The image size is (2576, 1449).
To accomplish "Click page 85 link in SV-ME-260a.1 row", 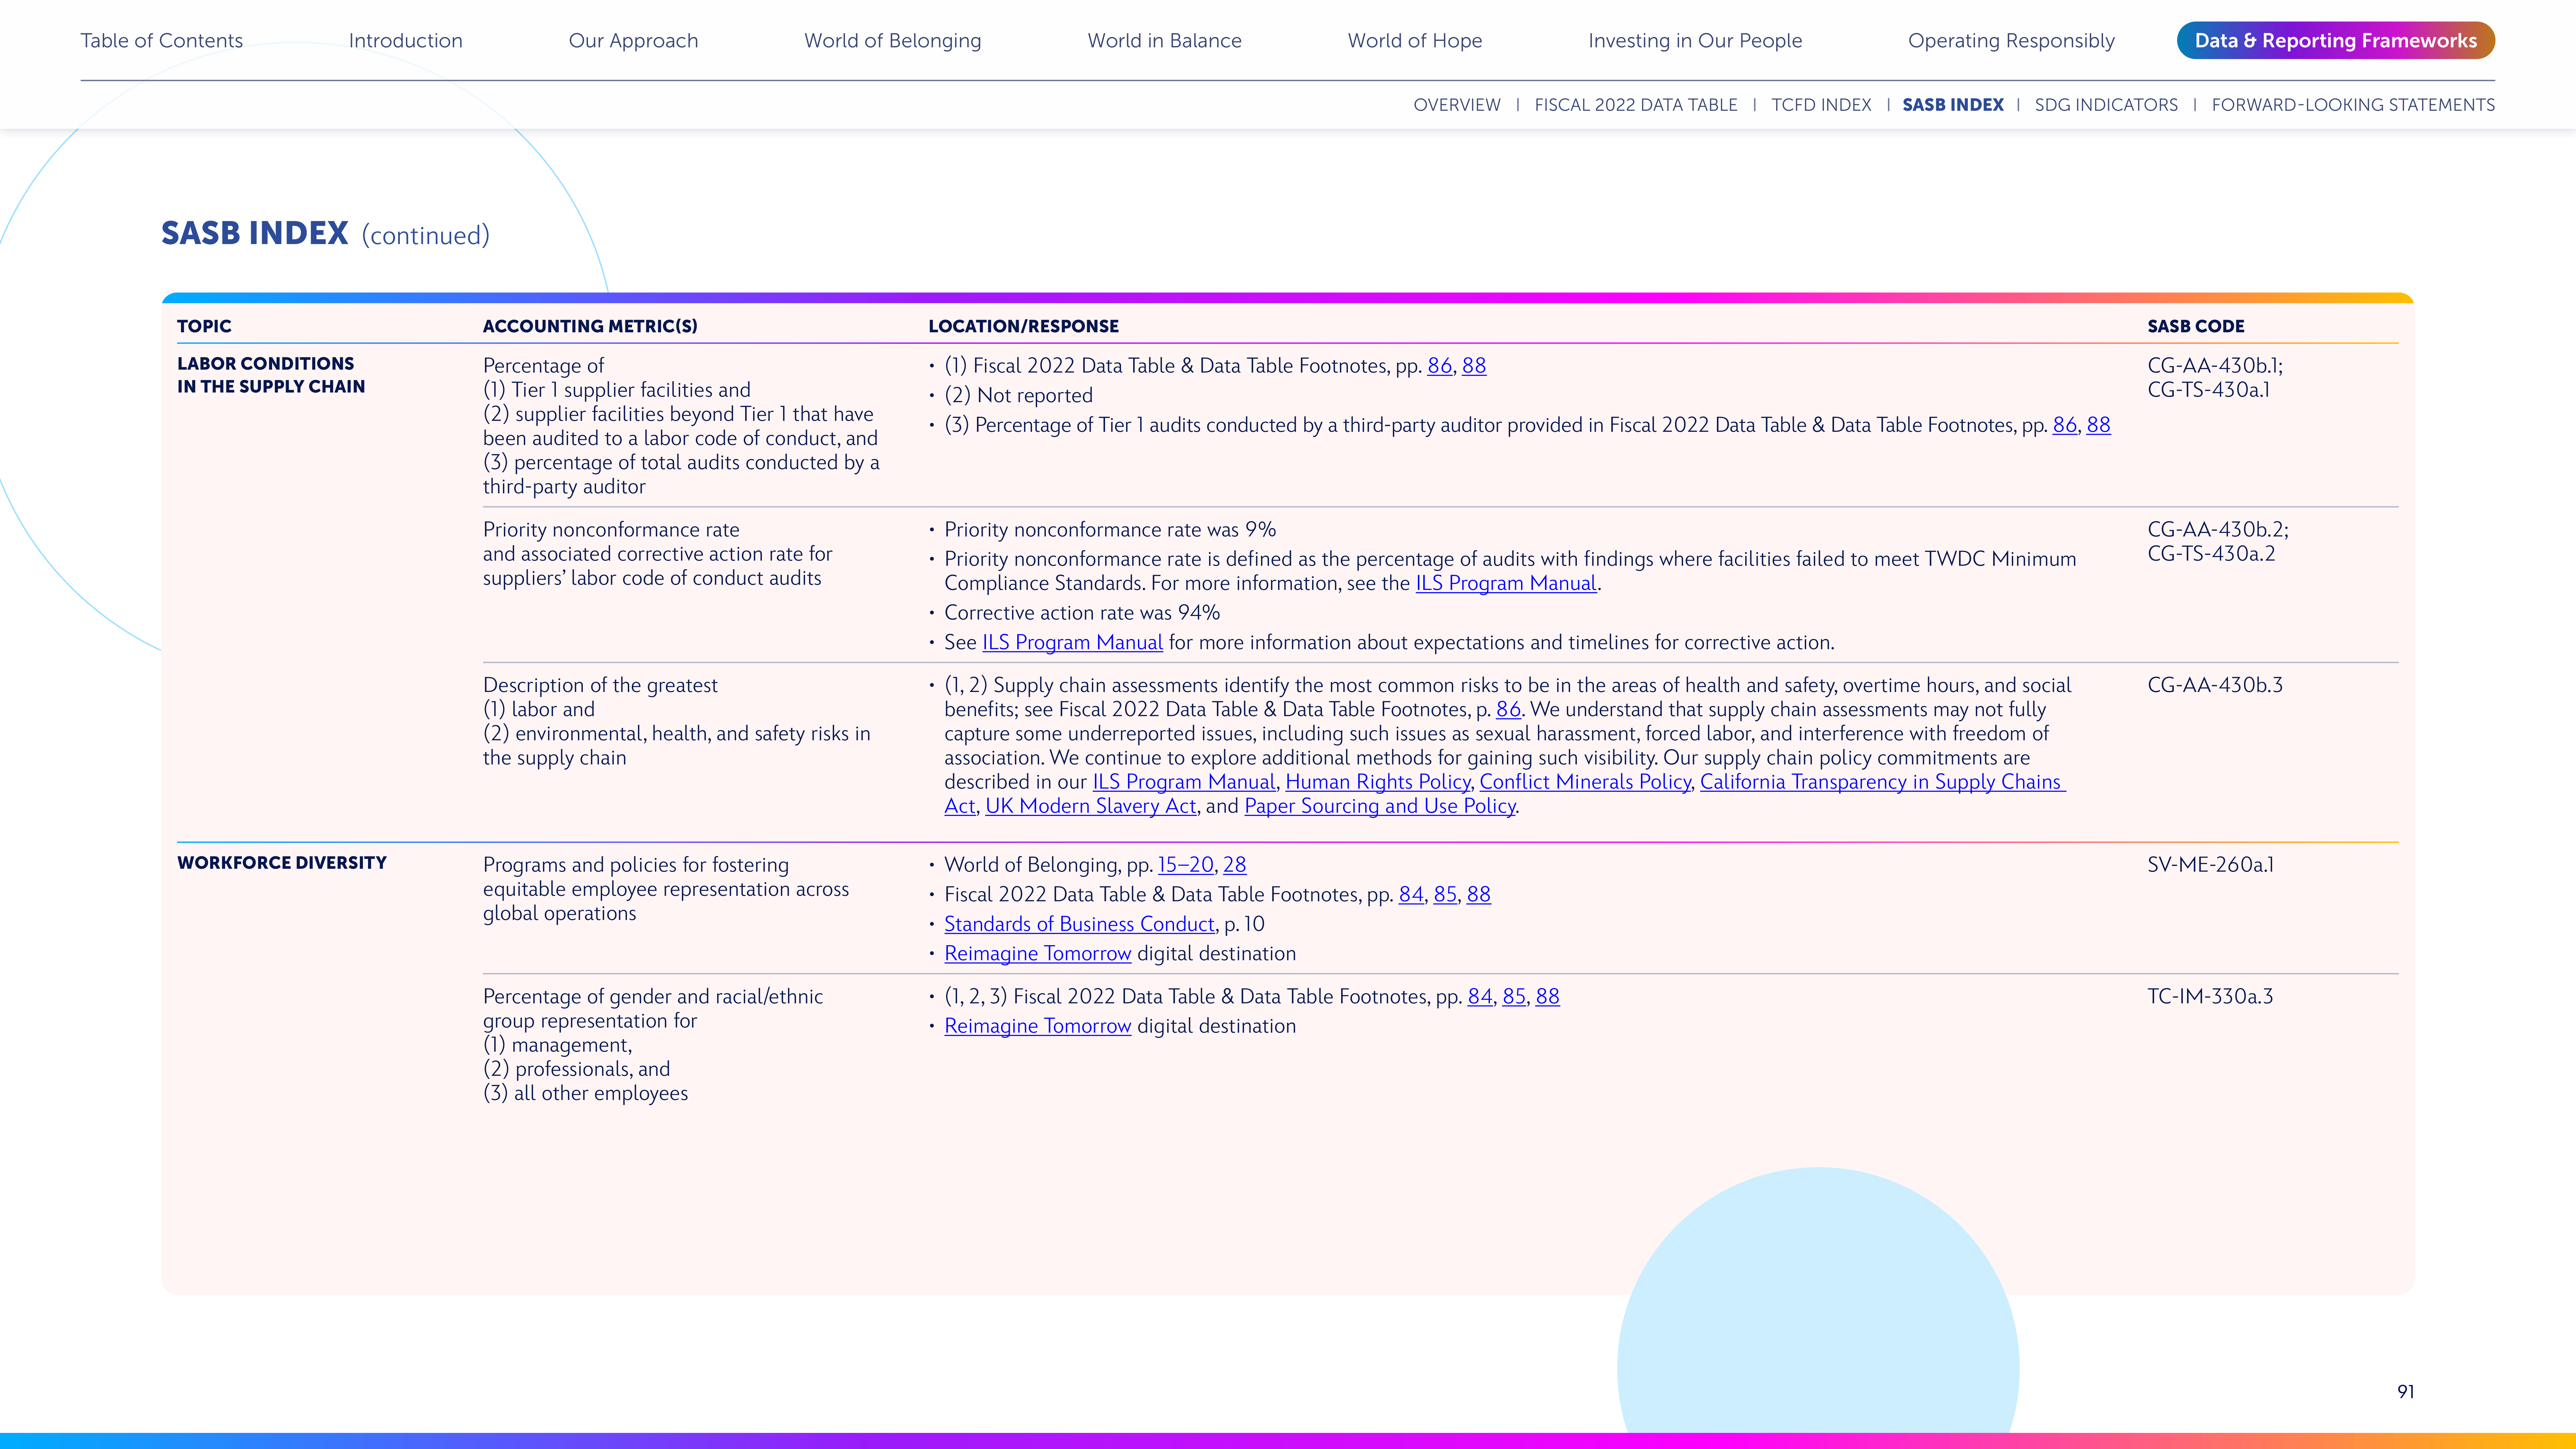I will click(1445, 895).
